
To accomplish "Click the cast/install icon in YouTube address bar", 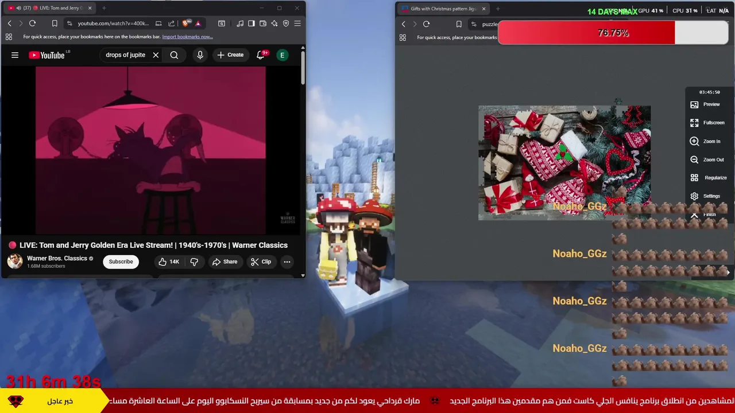I will [x=158, y=24].
